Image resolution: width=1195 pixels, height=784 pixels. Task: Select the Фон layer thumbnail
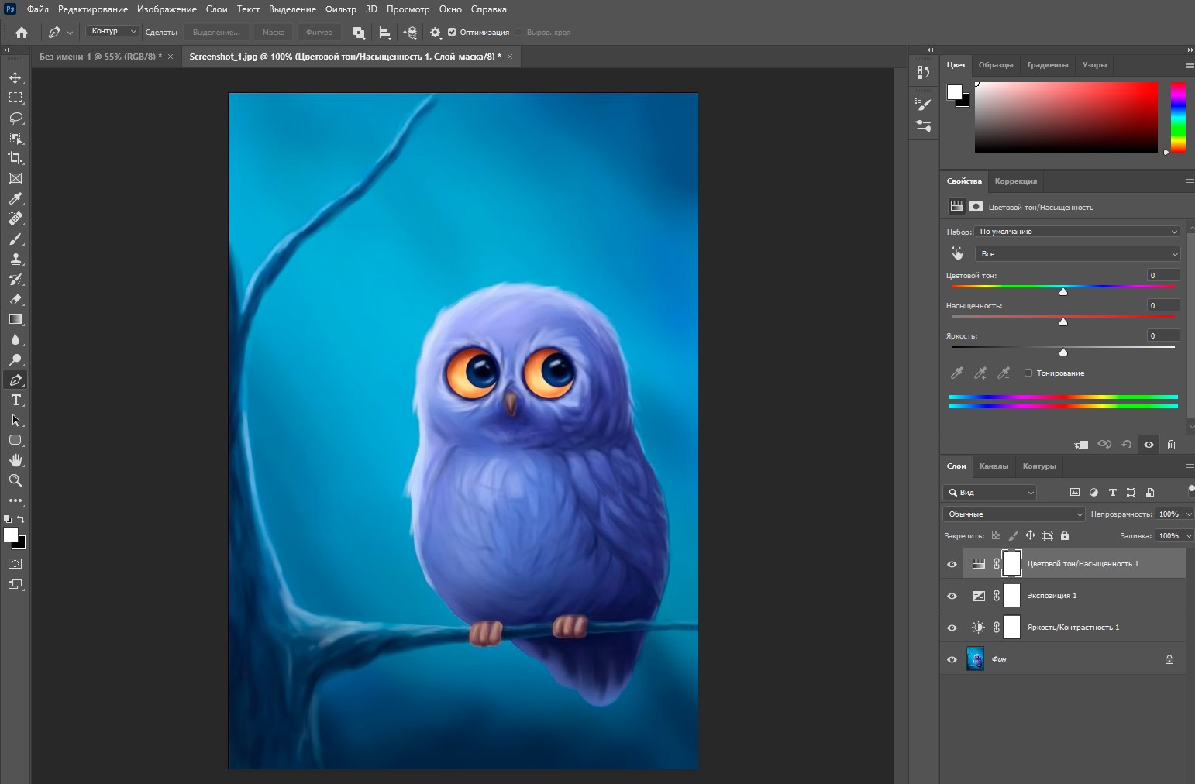click(x=976, y=659)
